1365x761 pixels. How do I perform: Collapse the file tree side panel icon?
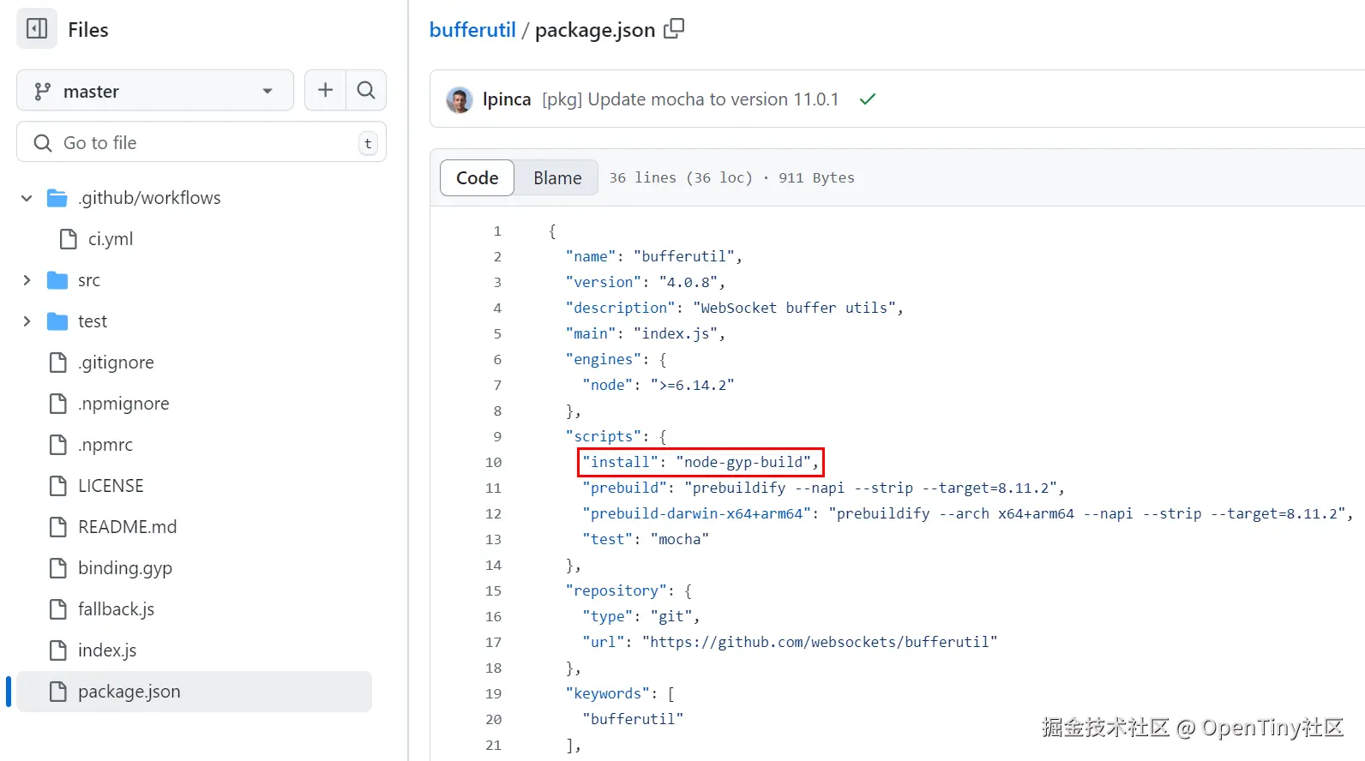pyautogui.click(x=37, y=29)
